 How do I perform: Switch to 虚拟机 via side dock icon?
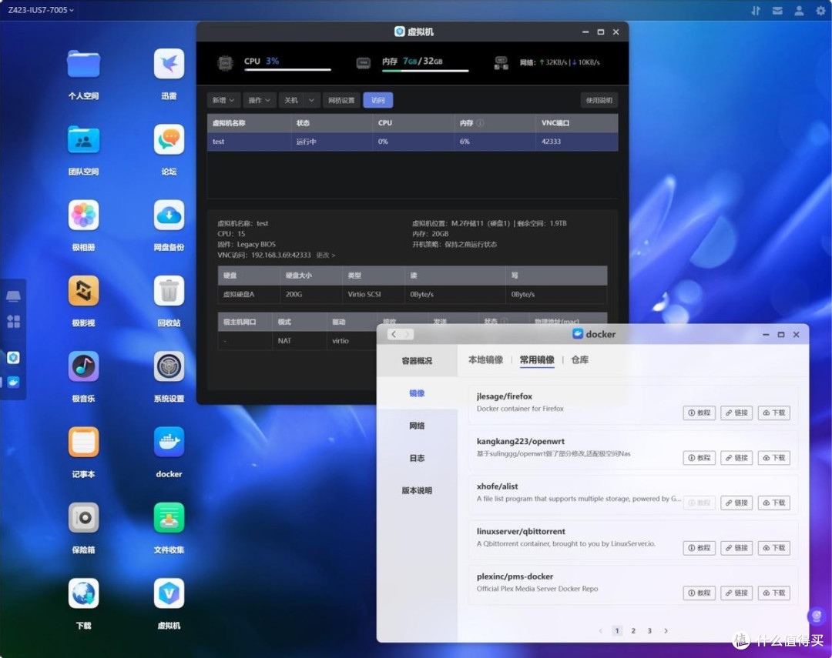pyautogui.click(x=13, y=358)
